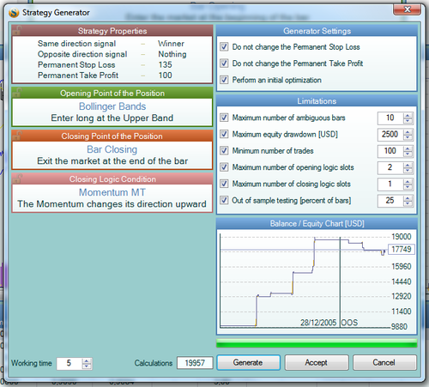429x387 pixels.
Task: Click the green generation progress bar
Action: pos(317,343)
